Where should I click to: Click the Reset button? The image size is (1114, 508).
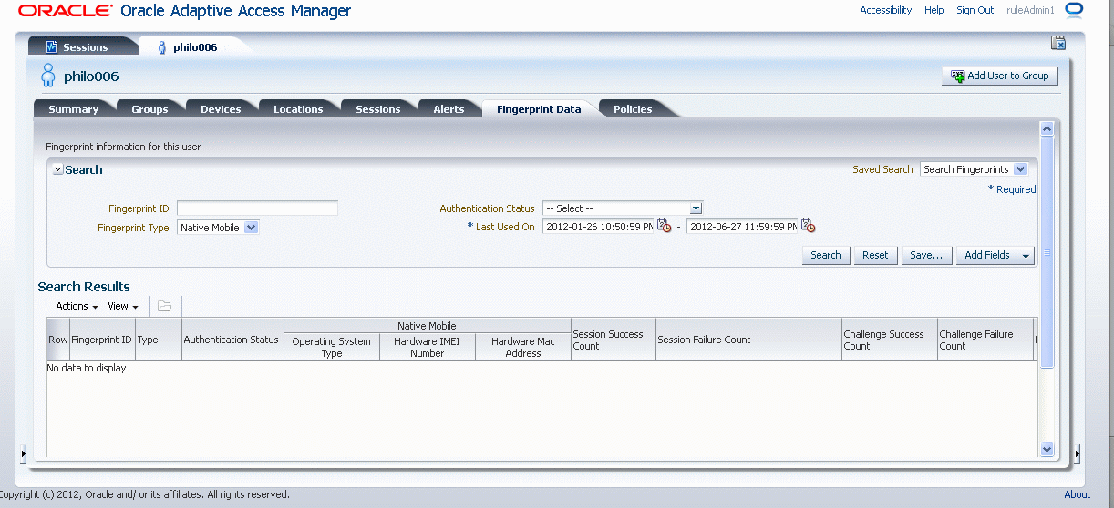click(x=875, y=256)
